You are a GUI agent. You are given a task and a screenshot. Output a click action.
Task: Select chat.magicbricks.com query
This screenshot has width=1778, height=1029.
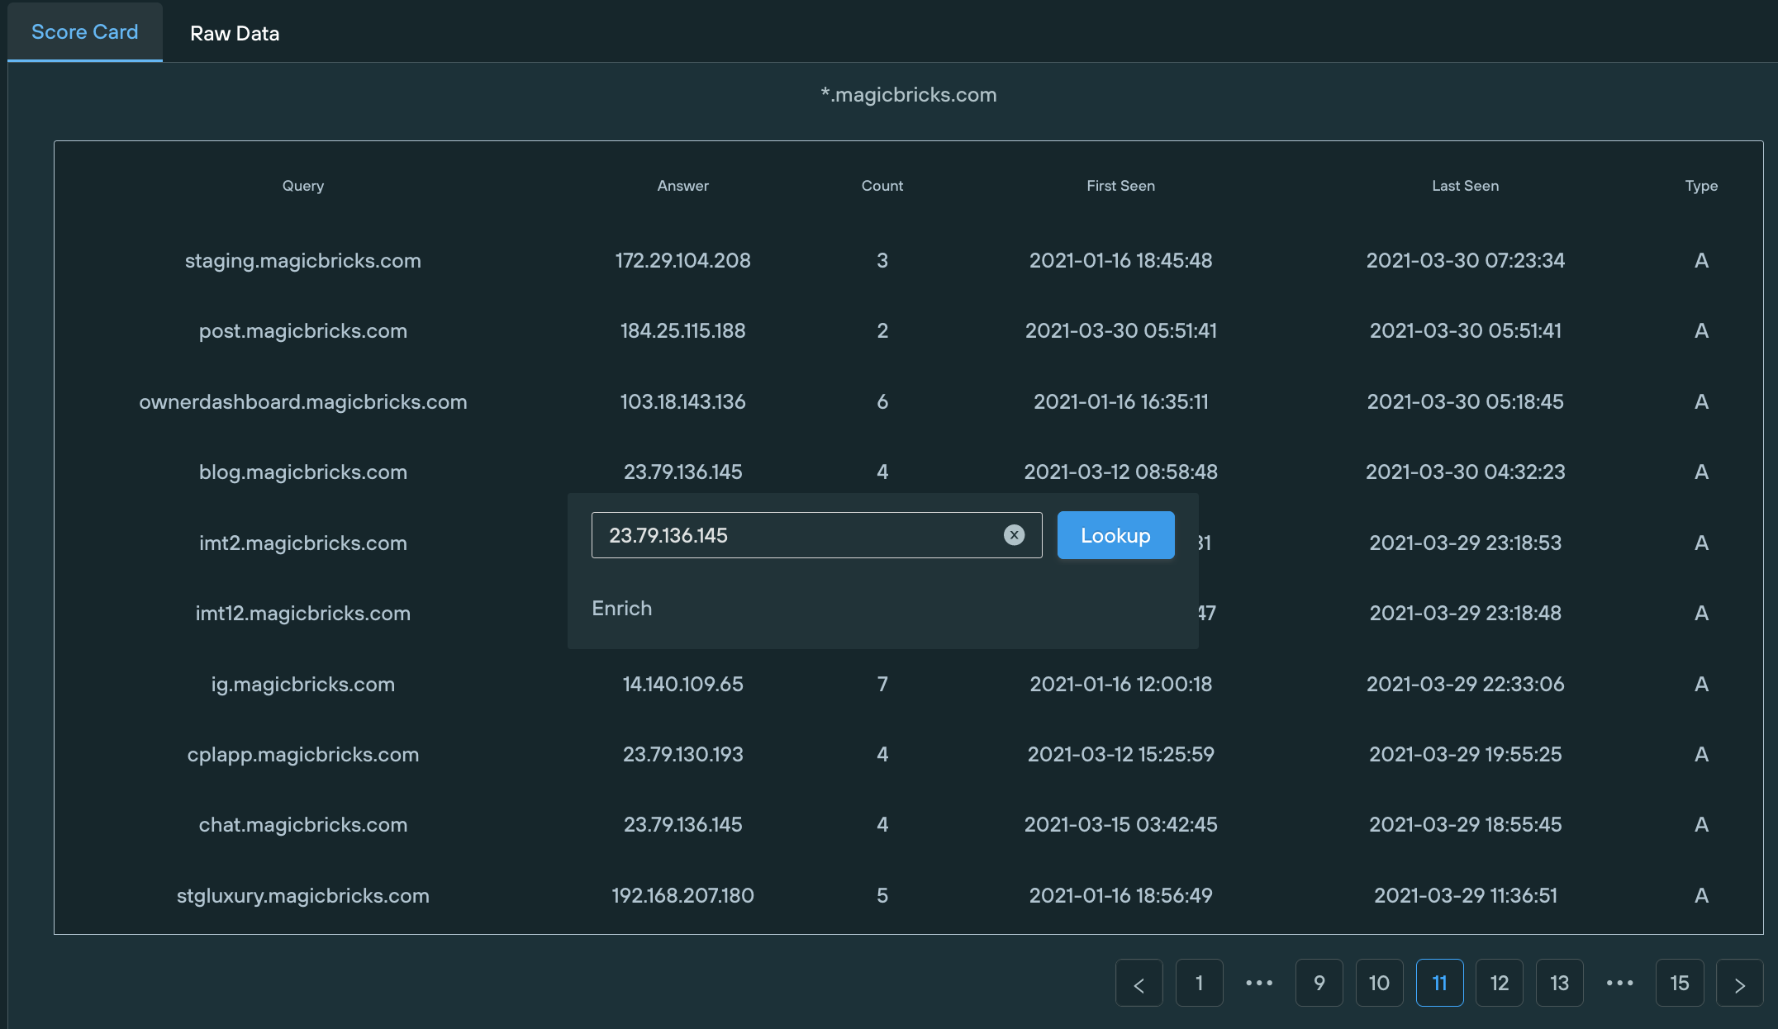(x=303, y=825)
